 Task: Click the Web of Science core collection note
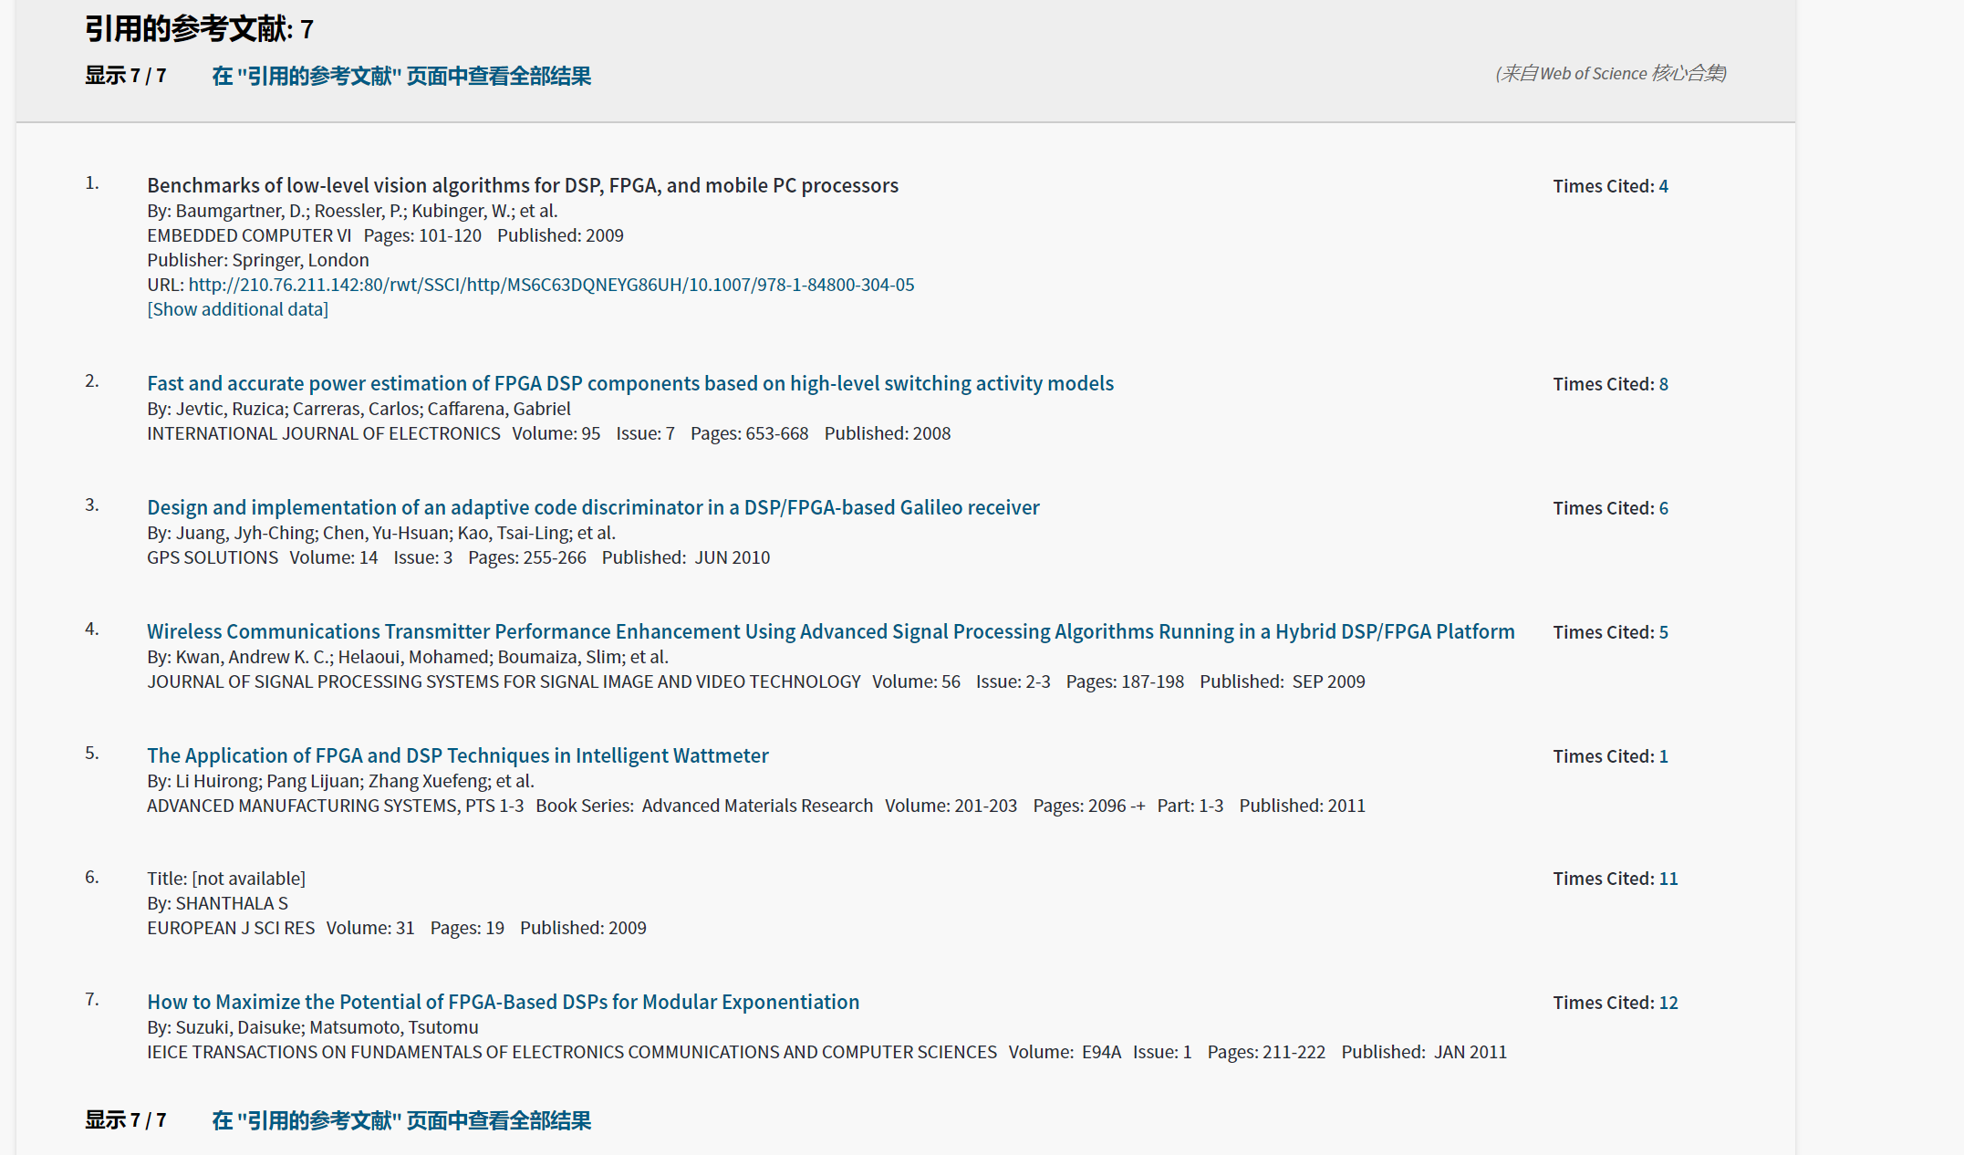point(1610,73)
